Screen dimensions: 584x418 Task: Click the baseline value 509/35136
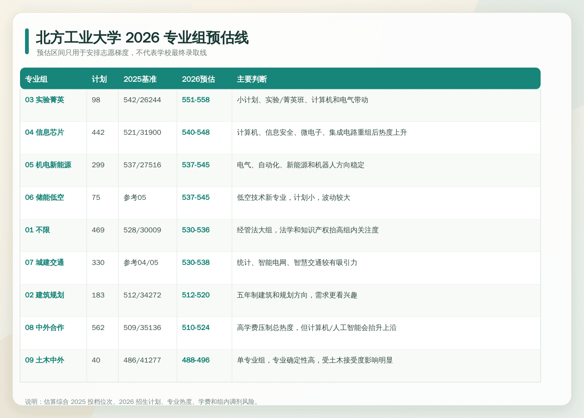tap(142, 327)
